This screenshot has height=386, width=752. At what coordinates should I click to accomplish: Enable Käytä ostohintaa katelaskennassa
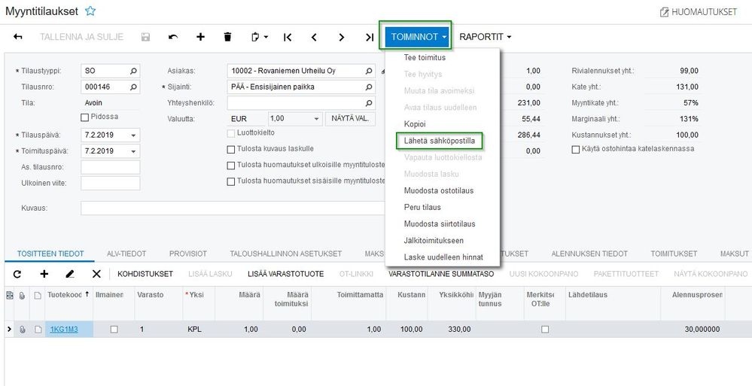(x=576, y=150)
